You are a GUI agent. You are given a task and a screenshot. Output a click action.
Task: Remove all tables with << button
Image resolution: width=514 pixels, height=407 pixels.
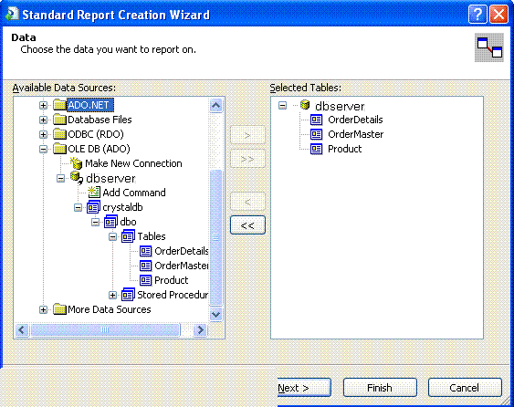point(247,225)
